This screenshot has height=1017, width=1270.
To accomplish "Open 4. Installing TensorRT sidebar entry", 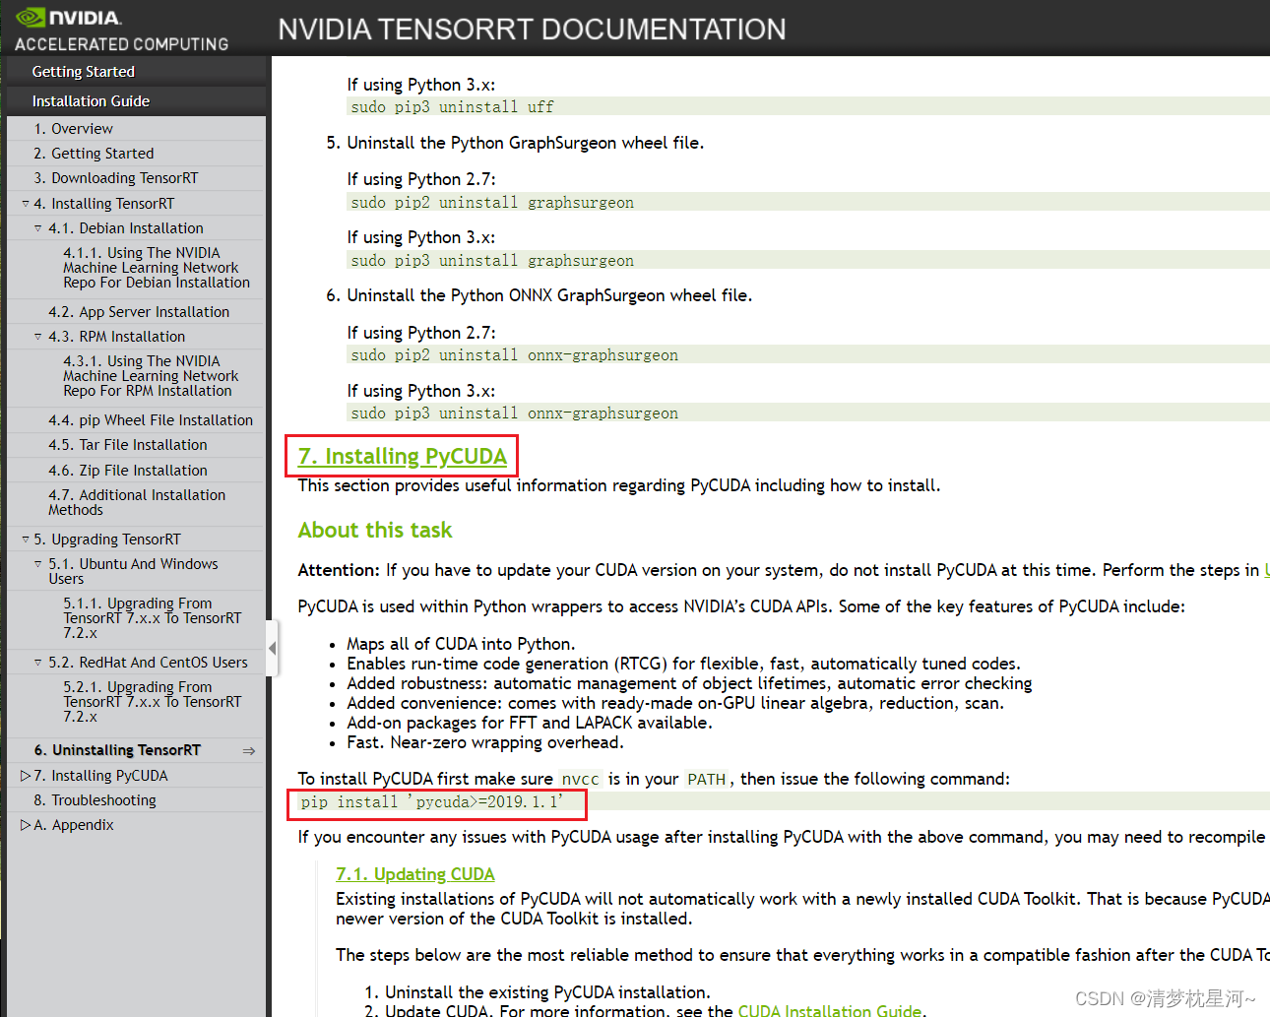I will tap(103, 204).
